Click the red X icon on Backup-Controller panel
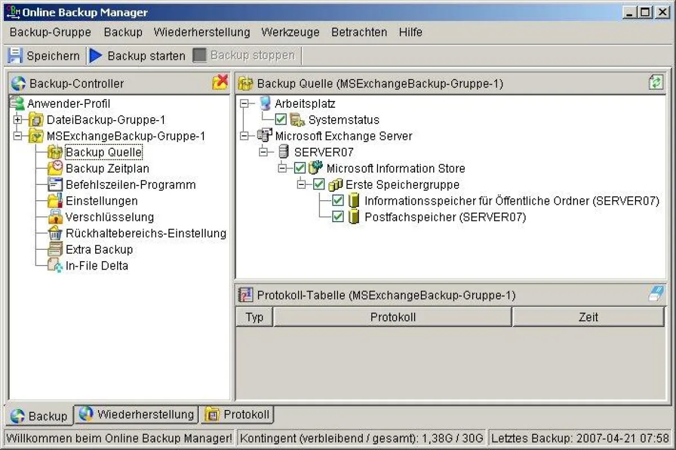 pos(219,82)
